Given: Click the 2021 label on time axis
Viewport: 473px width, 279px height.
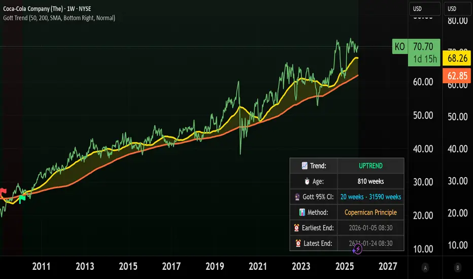Looking at the screenshot, I should (x=258, y=266).
